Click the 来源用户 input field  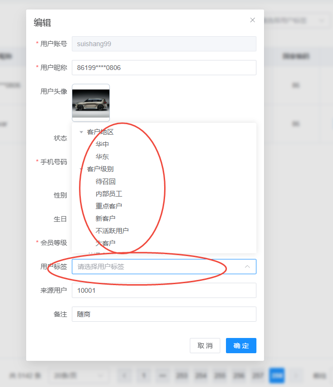pos(164,290)
